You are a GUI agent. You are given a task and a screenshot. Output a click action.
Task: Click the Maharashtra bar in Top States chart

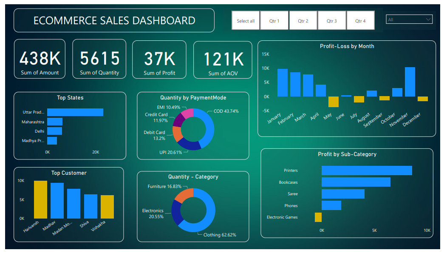55,122
